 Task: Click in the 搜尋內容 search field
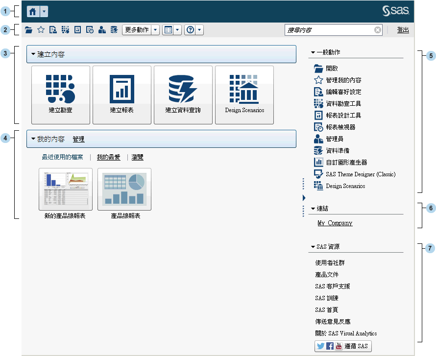(329, 30)
